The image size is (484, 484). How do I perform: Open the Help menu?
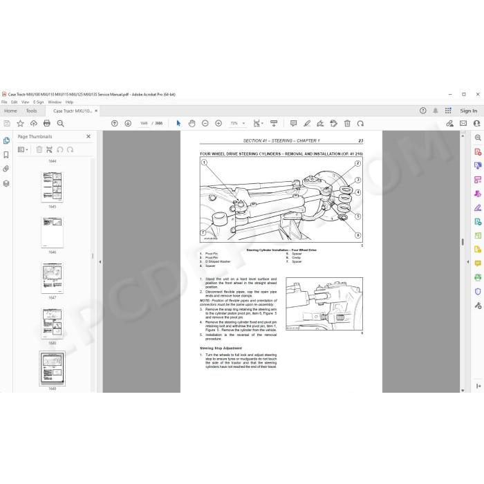point(69,102)
